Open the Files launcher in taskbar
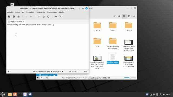This screenshot has height=97, width=173. (x=10, y=94)
